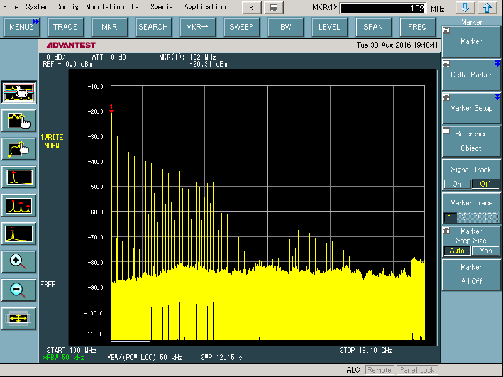Screen dimensions: 503x377
Task: Open the Modulation menu
Action: [105, 7]
